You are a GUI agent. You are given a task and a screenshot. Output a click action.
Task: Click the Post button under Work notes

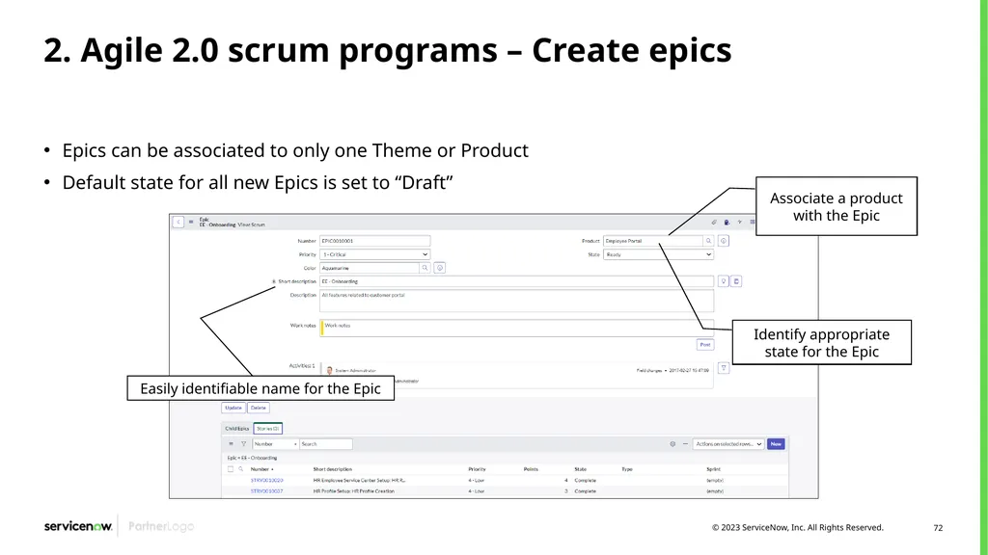tap(705, 345)
